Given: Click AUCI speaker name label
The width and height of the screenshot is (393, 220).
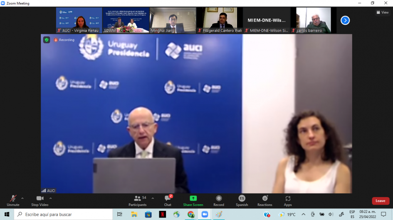Looking at the screenshot, I should coord(49,191).
